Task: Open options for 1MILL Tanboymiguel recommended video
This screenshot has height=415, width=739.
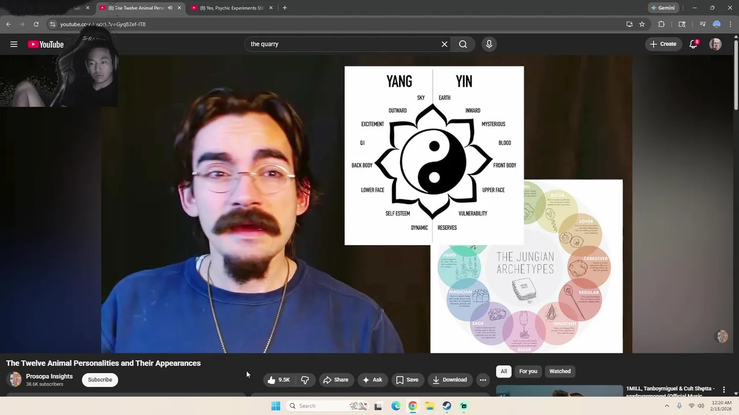Action: [723, 390]
